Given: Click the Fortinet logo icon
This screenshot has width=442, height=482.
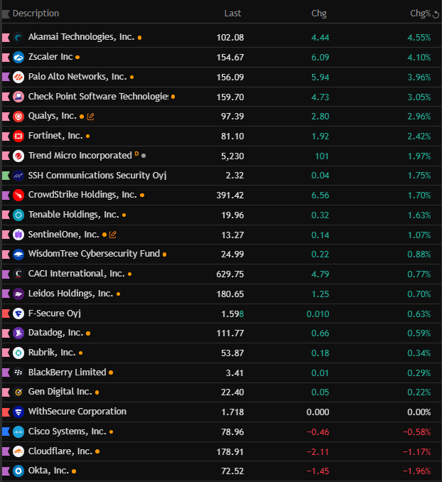Looking at the screenshot, I should click(18, 136).
